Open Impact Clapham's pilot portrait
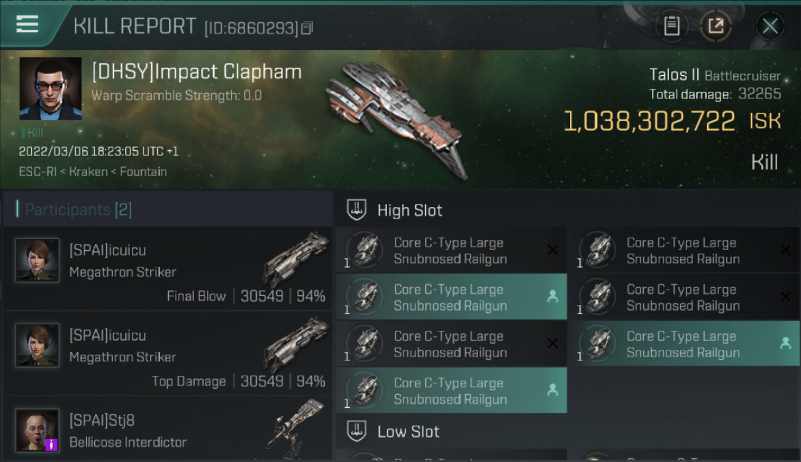Viewport: 801px width, 462px height. coord(51,88)
